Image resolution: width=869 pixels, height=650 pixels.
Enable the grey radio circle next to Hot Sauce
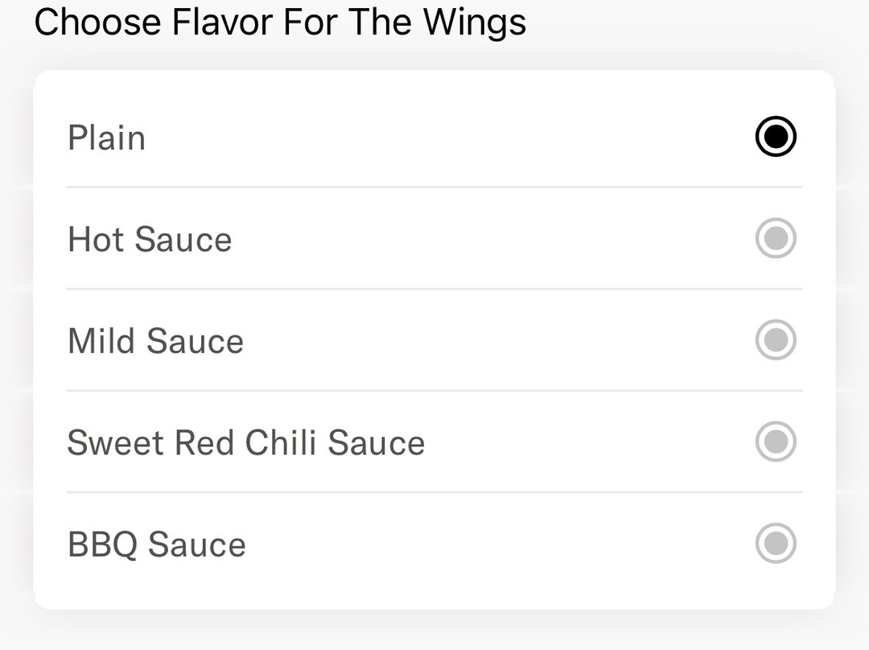pos(776,239)
